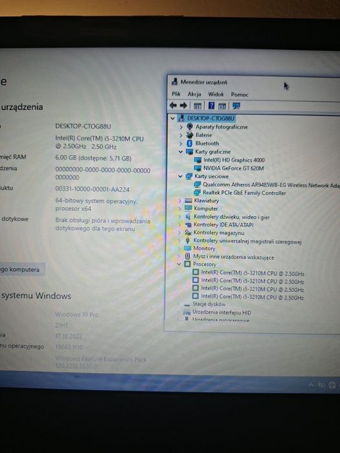Expand the Bluetooth category
340x453 pixels.
pyautogui.click(x=181, y=144)
